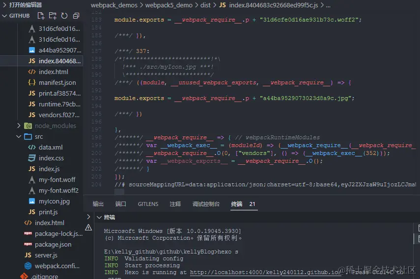The width and height of the screenshot is (420, 279).
Task: Collapse all folders in explorer
Action: (x=76, y=16)
